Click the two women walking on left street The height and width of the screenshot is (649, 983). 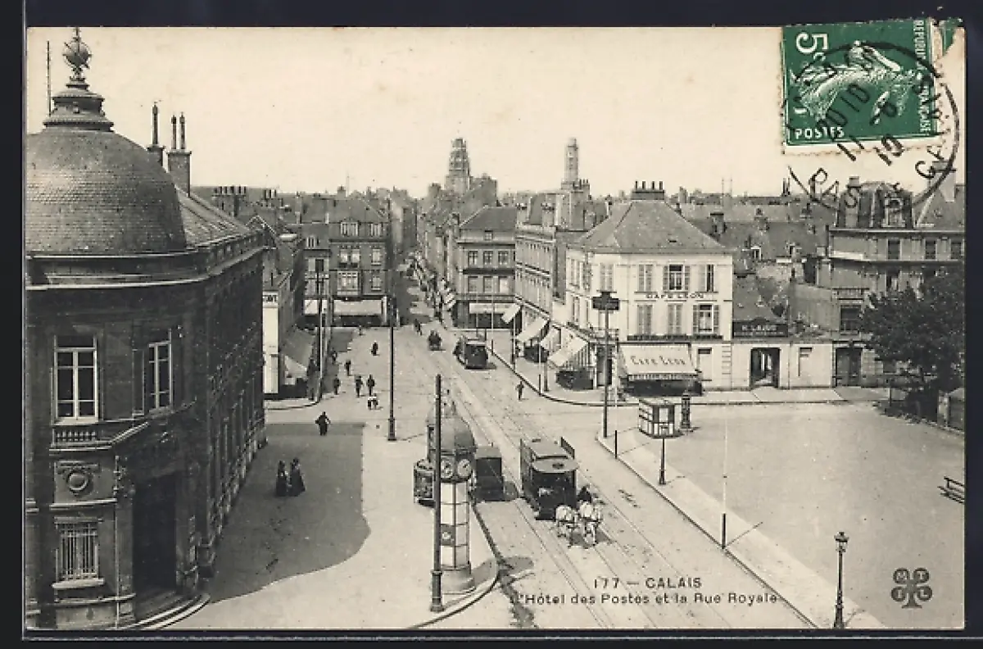(x=288, y=478)
